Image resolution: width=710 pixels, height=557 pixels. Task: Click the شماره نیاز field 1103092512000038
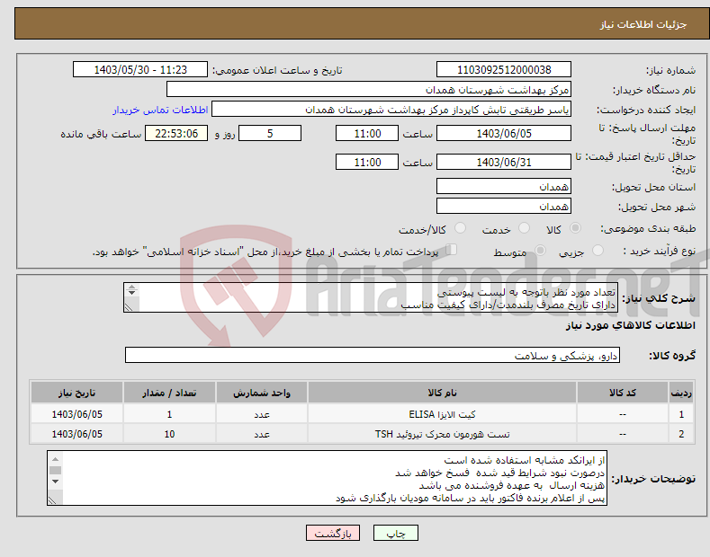click(x=504, y=70)
